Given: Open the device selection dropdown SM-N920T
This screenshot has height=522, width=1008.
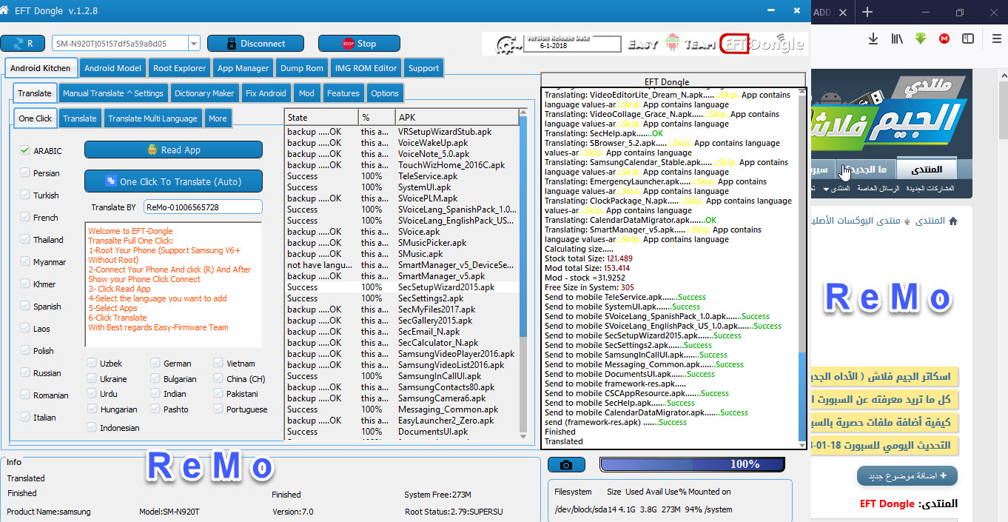Looking at the screenshot, I should coord(194,44).
